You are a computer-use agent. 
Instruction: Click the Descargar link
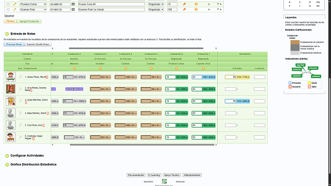[x=9, y=16]
